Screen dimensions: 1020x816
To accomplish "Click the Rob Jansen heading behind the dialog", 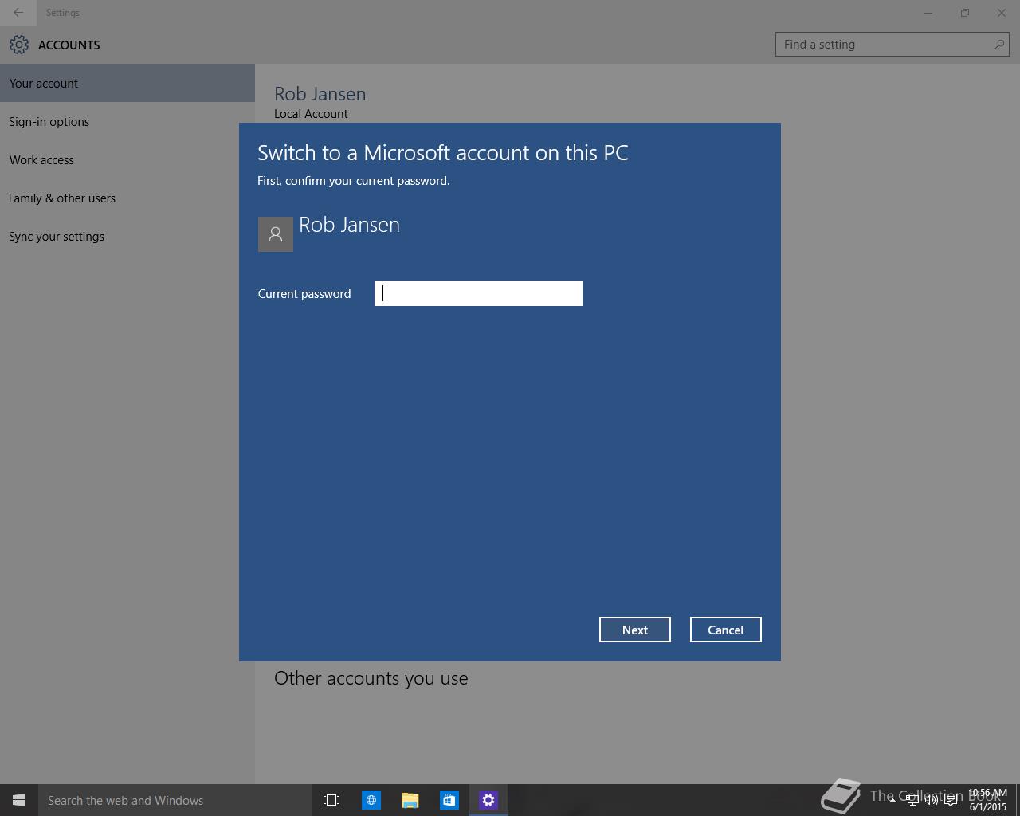I will [x=320, y=94].
